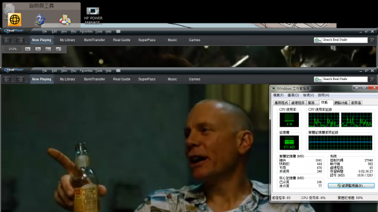378x212 pixels.
Task: Click Search Real Guide field in back RealPlayer
Action: (345, 40)
